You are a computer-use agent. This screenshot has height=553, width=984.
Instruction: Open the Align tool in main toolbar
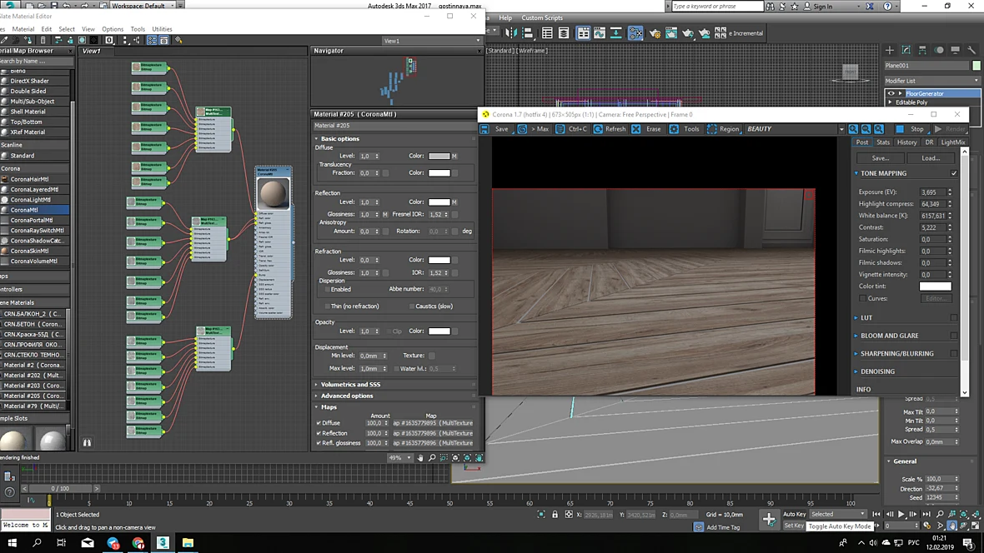[x=528, y=33]
